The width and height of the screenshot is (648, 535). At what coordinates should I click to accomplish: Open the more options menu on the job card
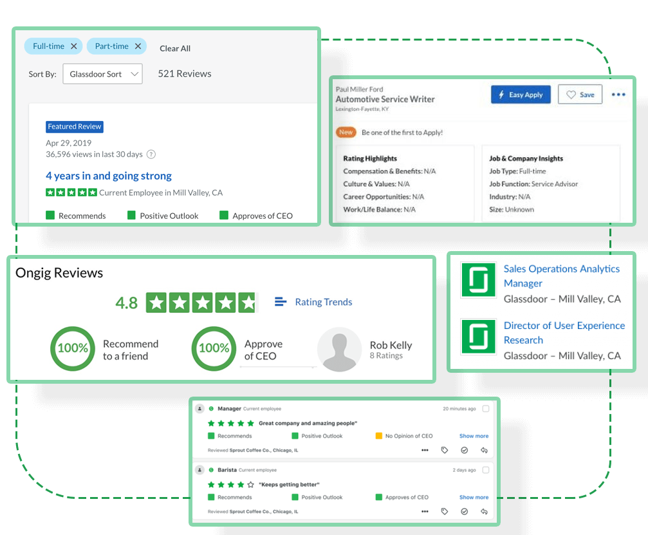pyautogui.click(x=618, y=95)
